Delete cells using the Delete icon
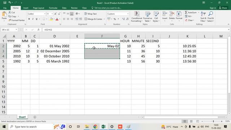The width and height of the screenshot is (231, 130). point(172,14)
